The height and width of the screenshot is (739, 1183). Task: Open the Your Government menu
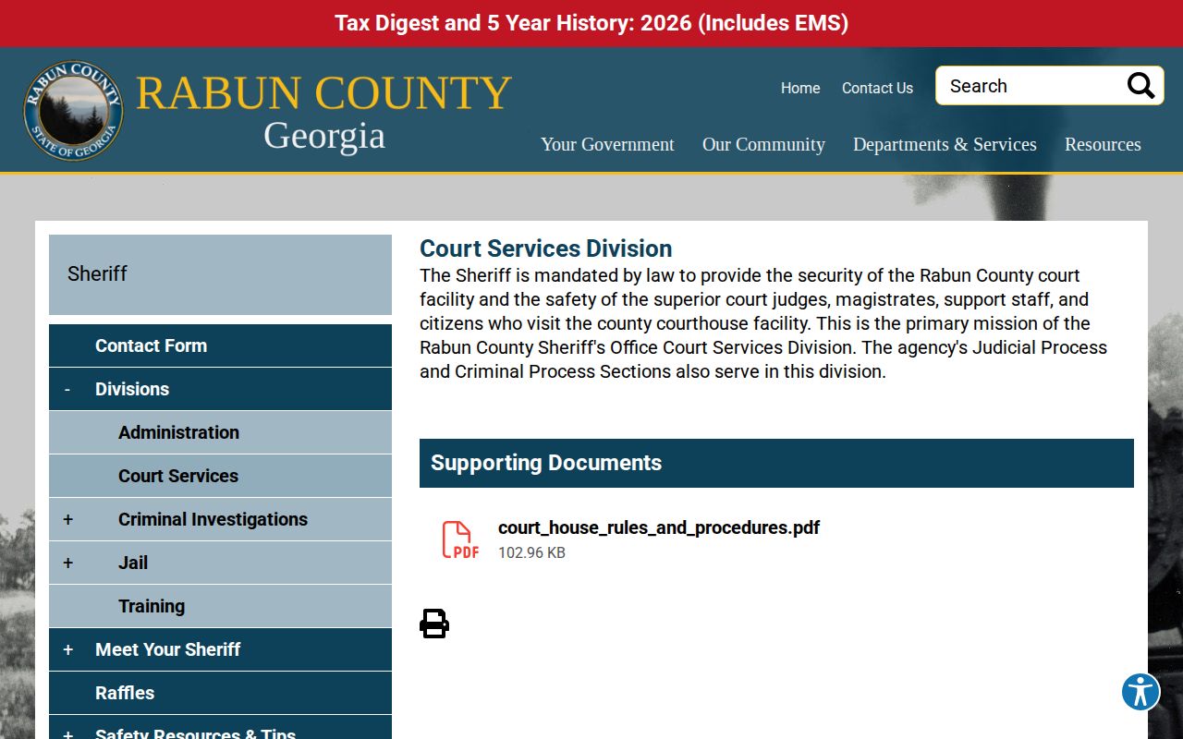pos(607,144)
